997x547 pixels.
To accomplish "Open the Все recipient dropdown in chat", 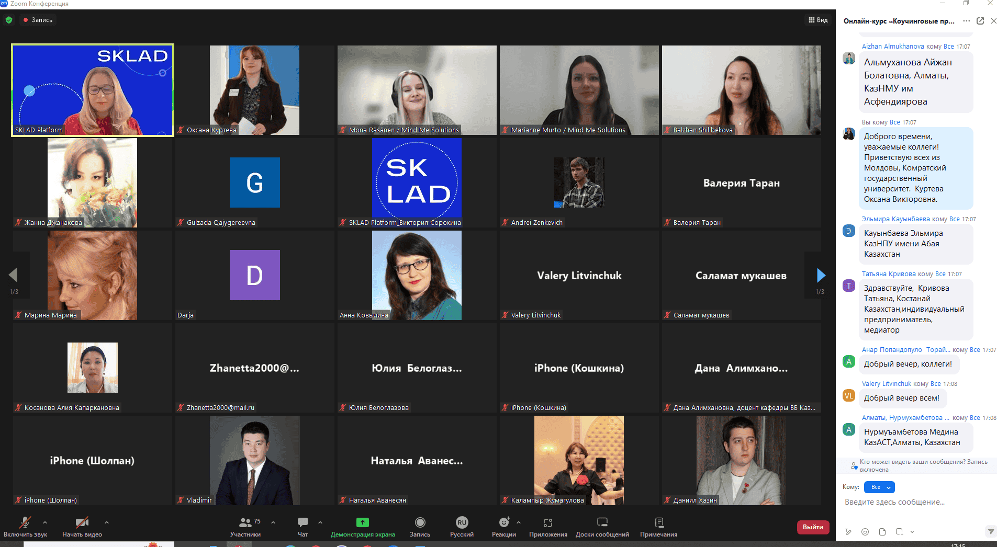I will tap(879, 487).
